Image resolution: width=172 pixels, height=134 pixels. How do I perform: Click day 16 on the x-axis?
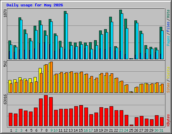click(86, 130)
